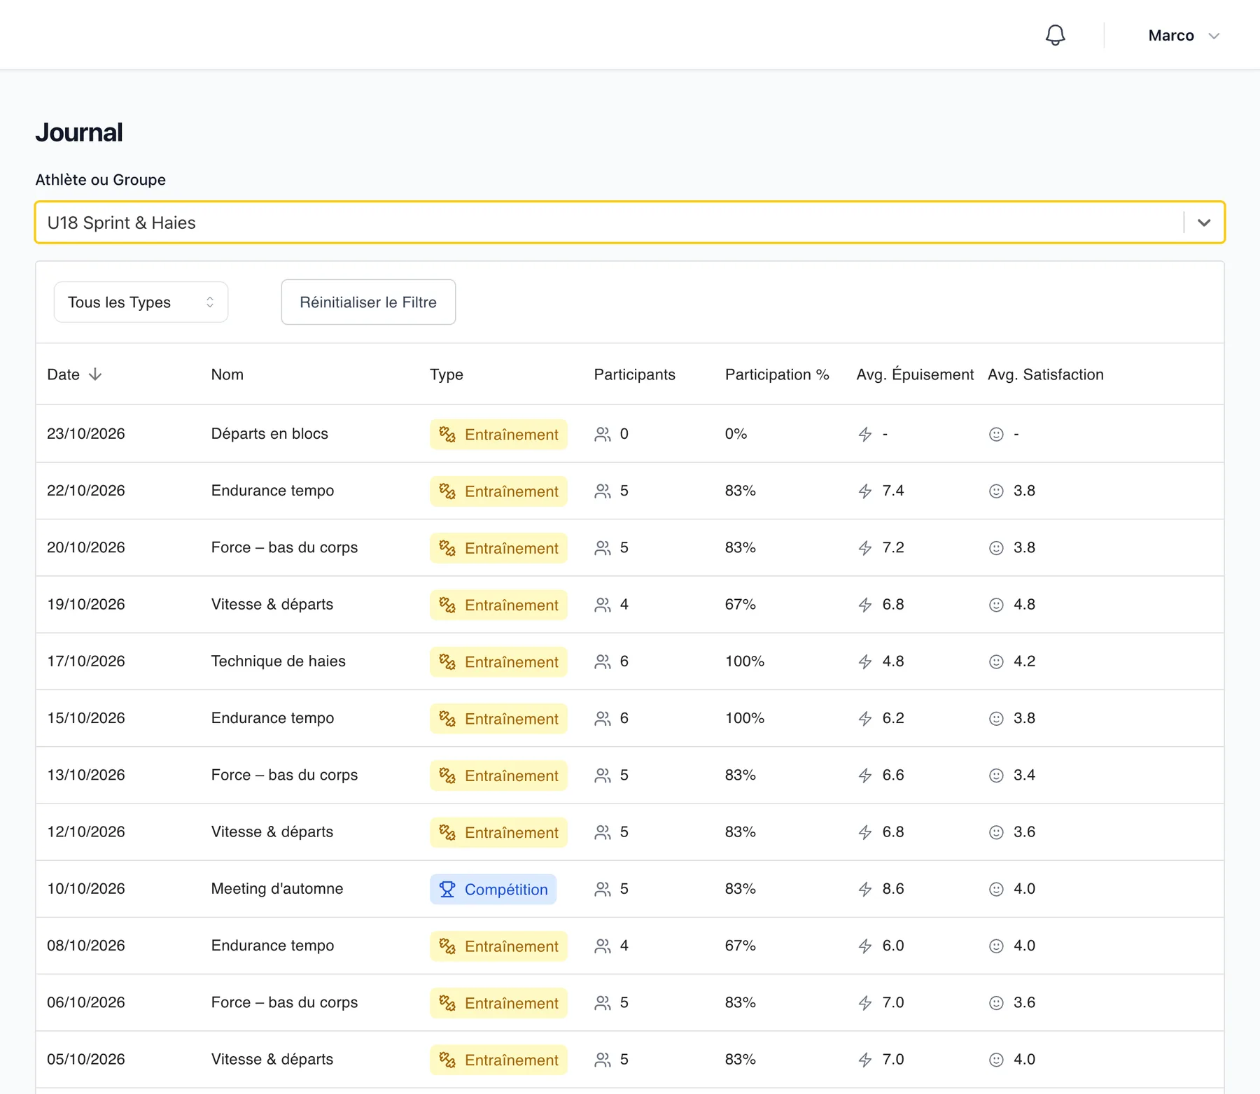Click the lightning icon in 22/10/2026 row

click(865, 491)
